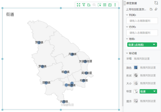The height and width of the screenshot is (112, 161).
Task: Open the size settings icon
Action: click(x=136, y=83)
